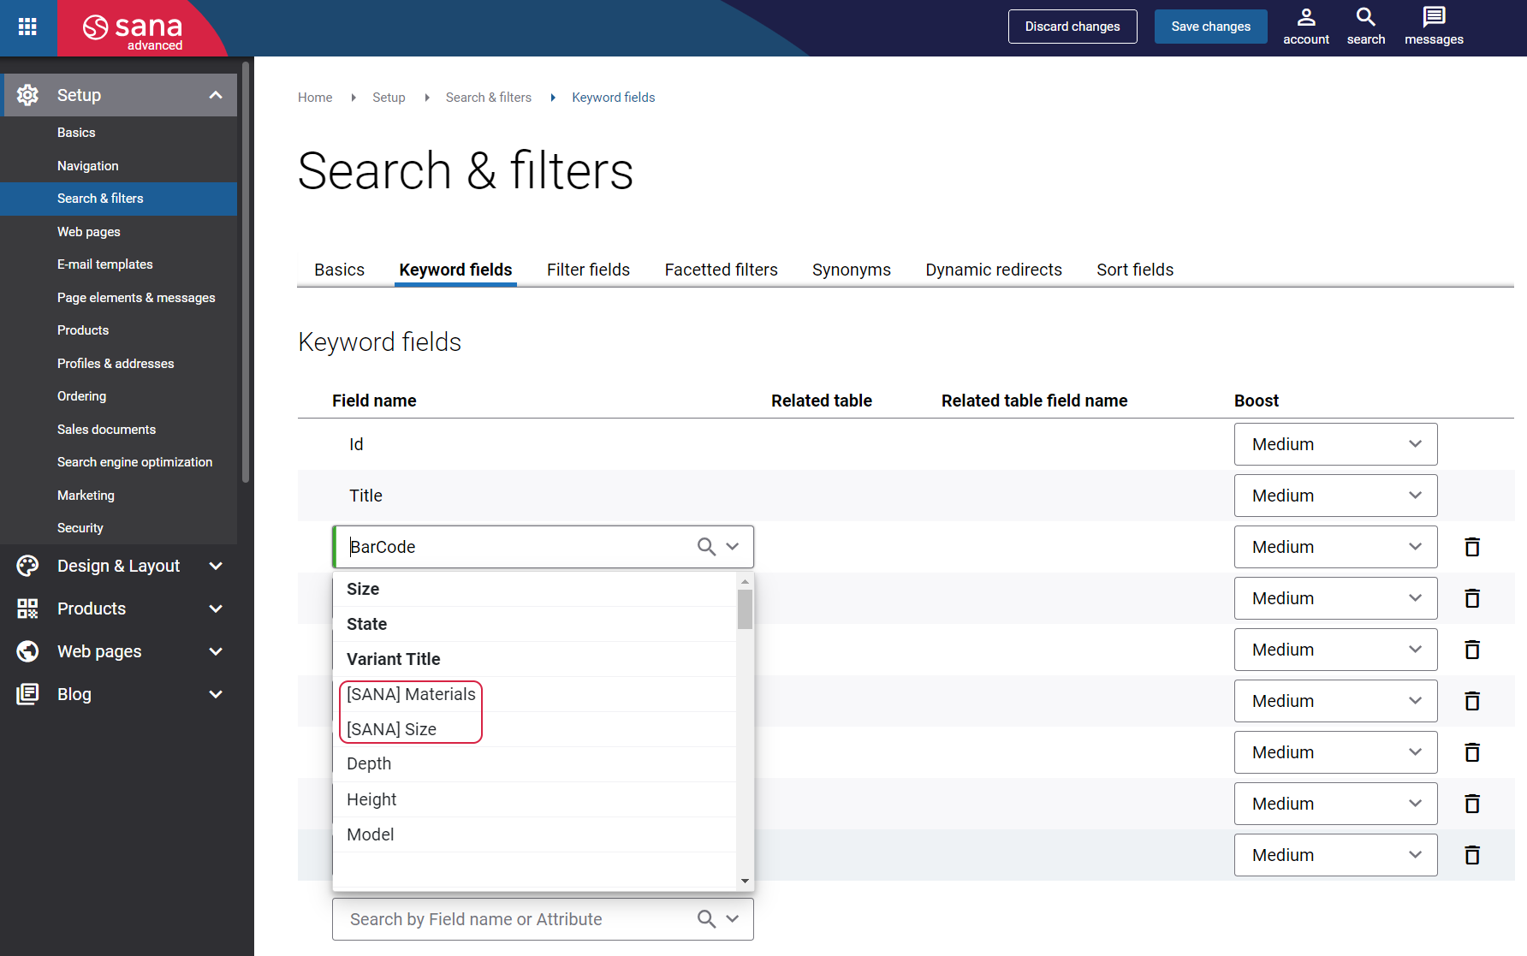
Task: Switch to the Basics tab
Action: [x=339, y=270]
